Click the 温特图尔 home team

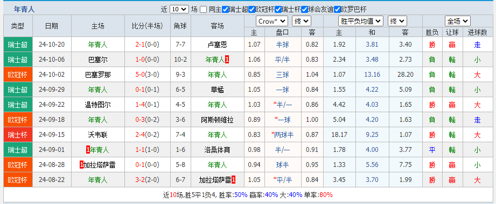(x=97, y=105)
